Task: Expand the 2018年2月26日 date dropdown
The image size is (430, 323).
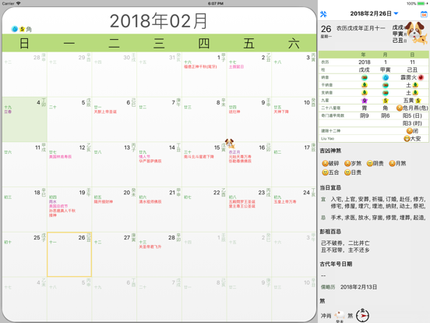Action: point(396,13)
